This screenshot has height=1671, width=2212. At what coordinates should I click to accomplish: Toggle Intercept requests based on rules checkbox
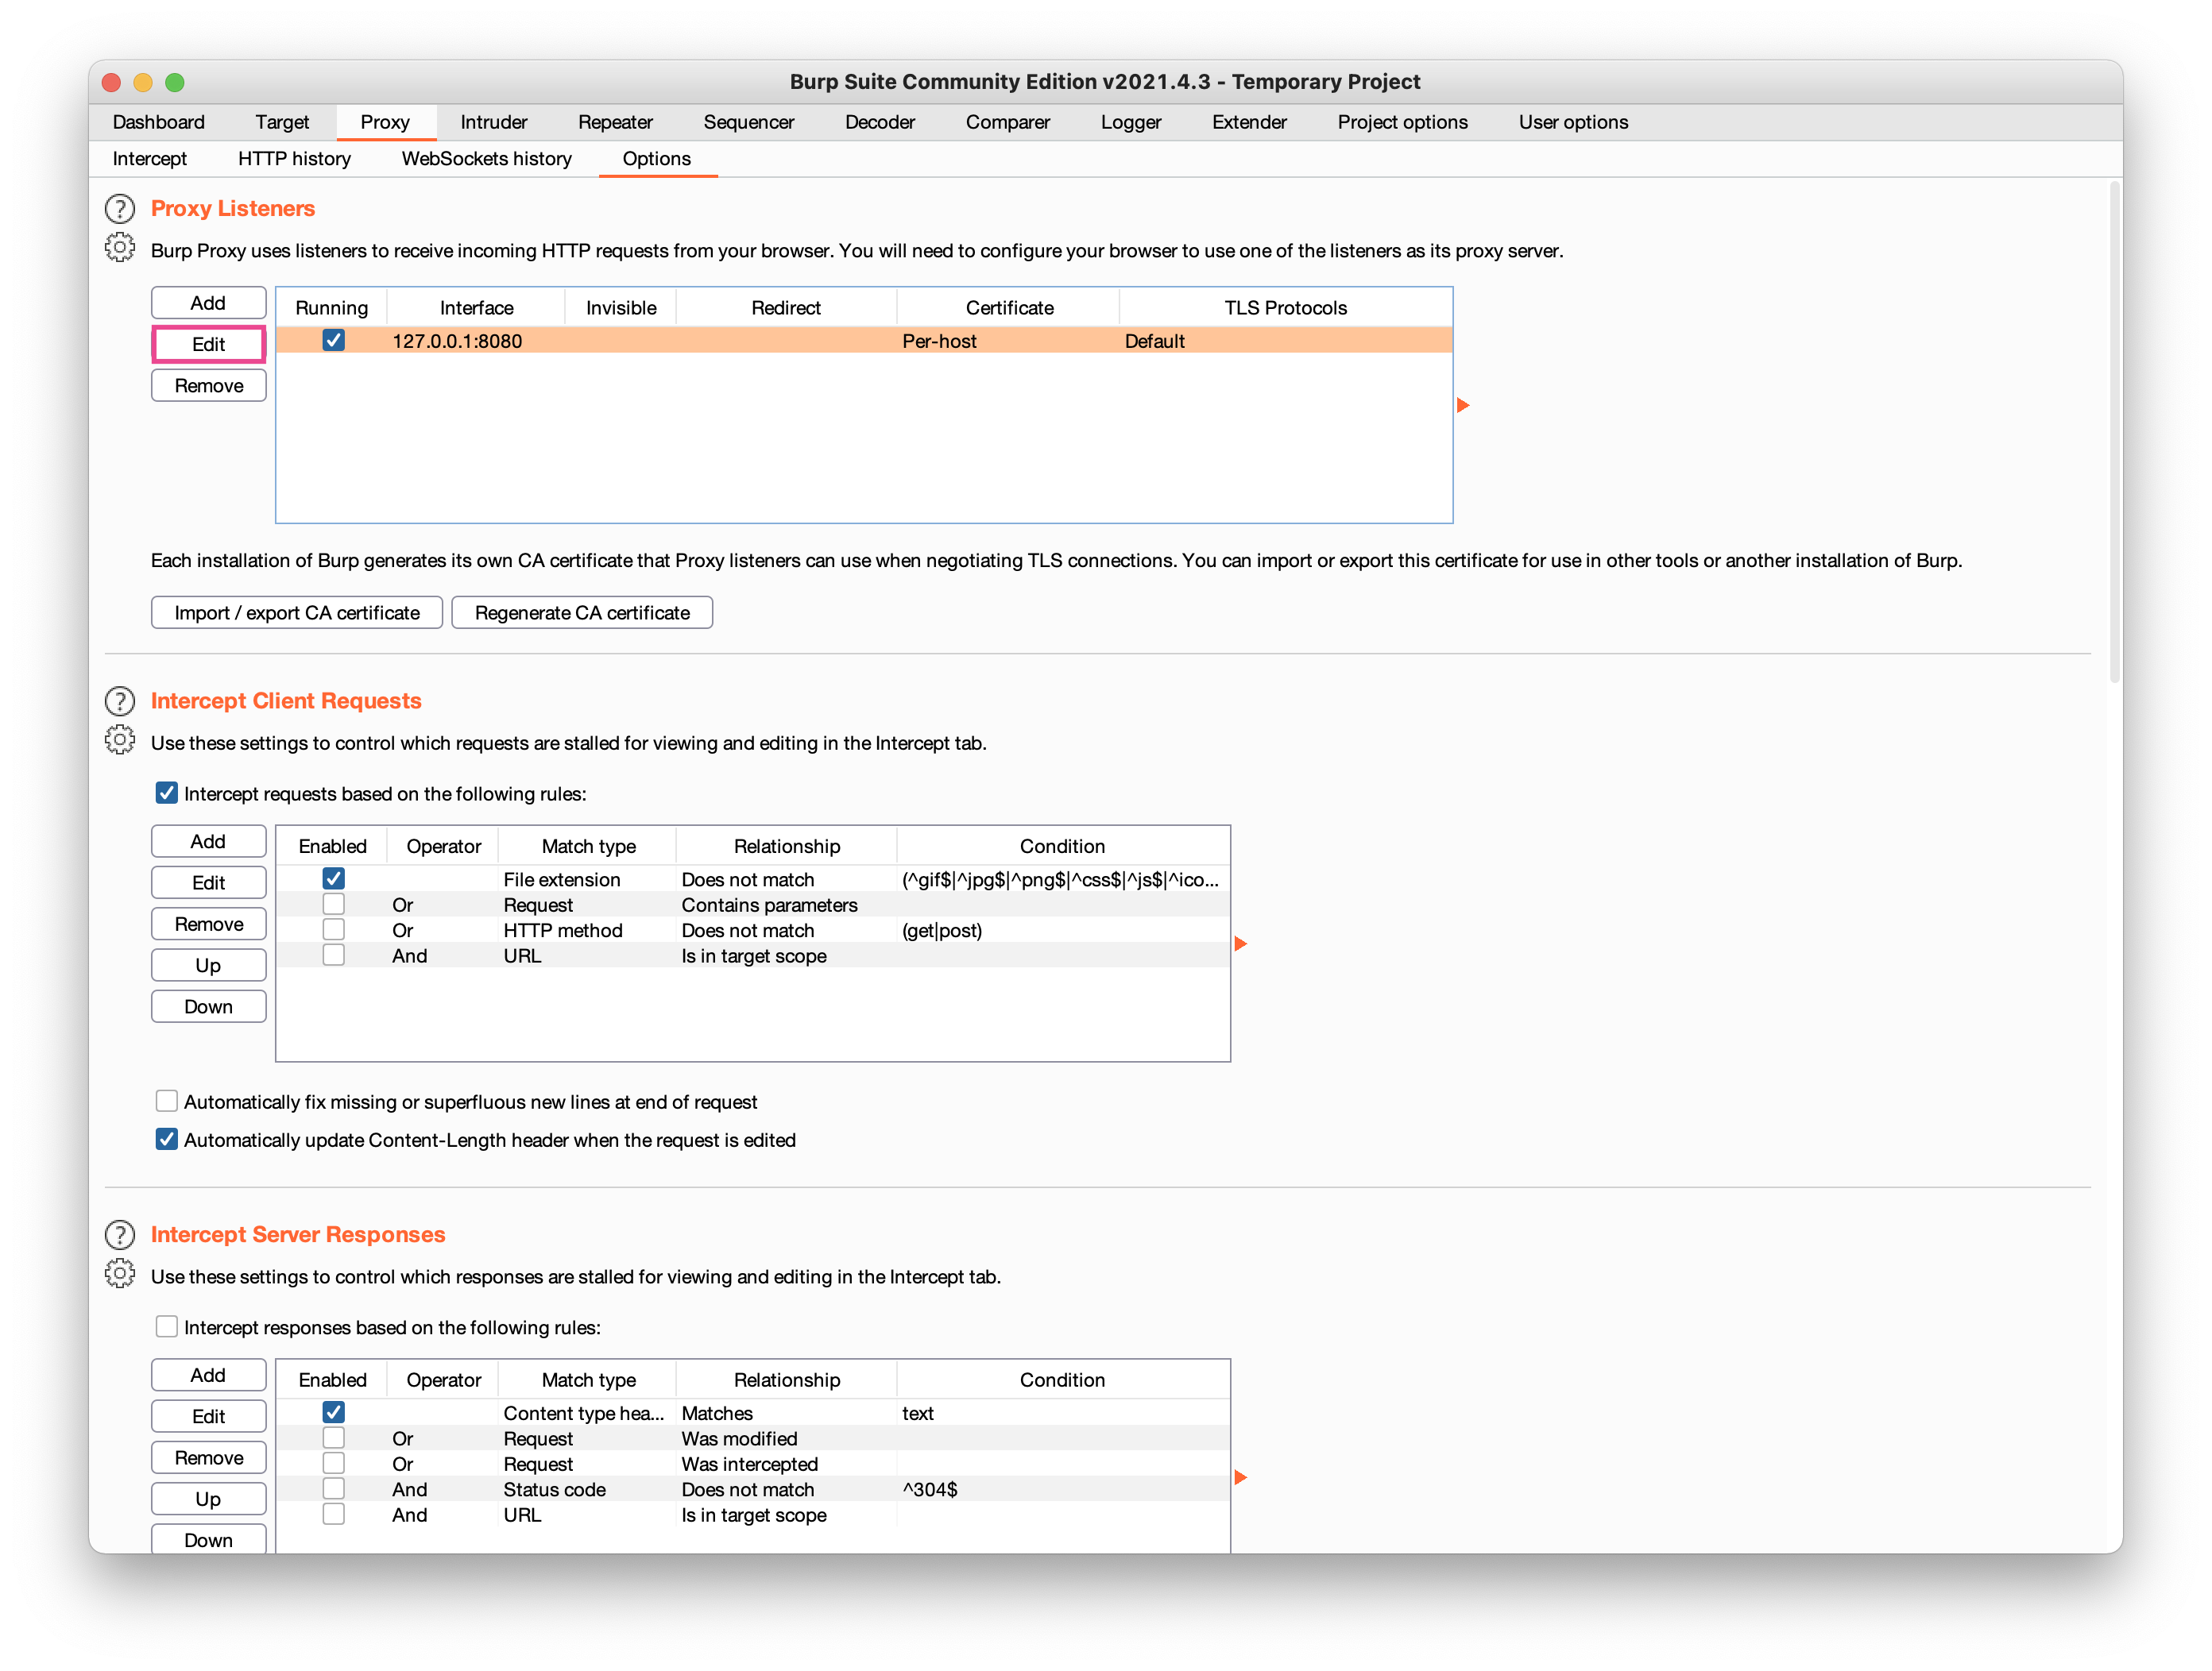click(167, 793)
